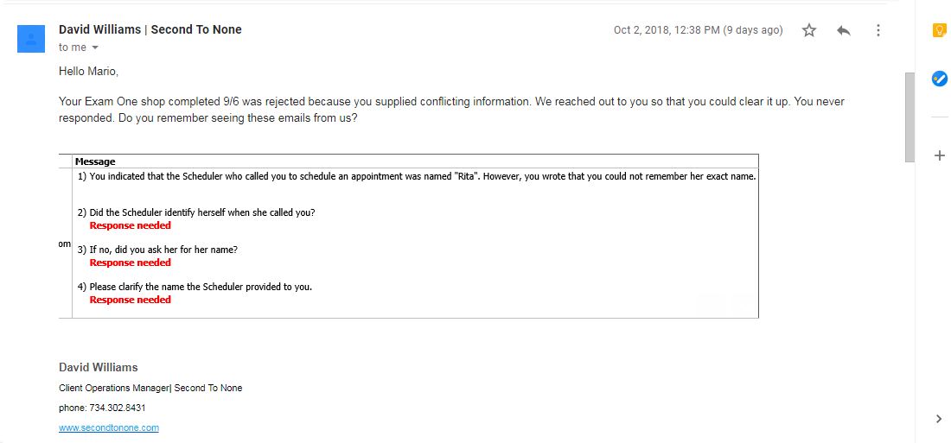
Task: Open Google Keep from the side panel
Action: click(940, 30)
